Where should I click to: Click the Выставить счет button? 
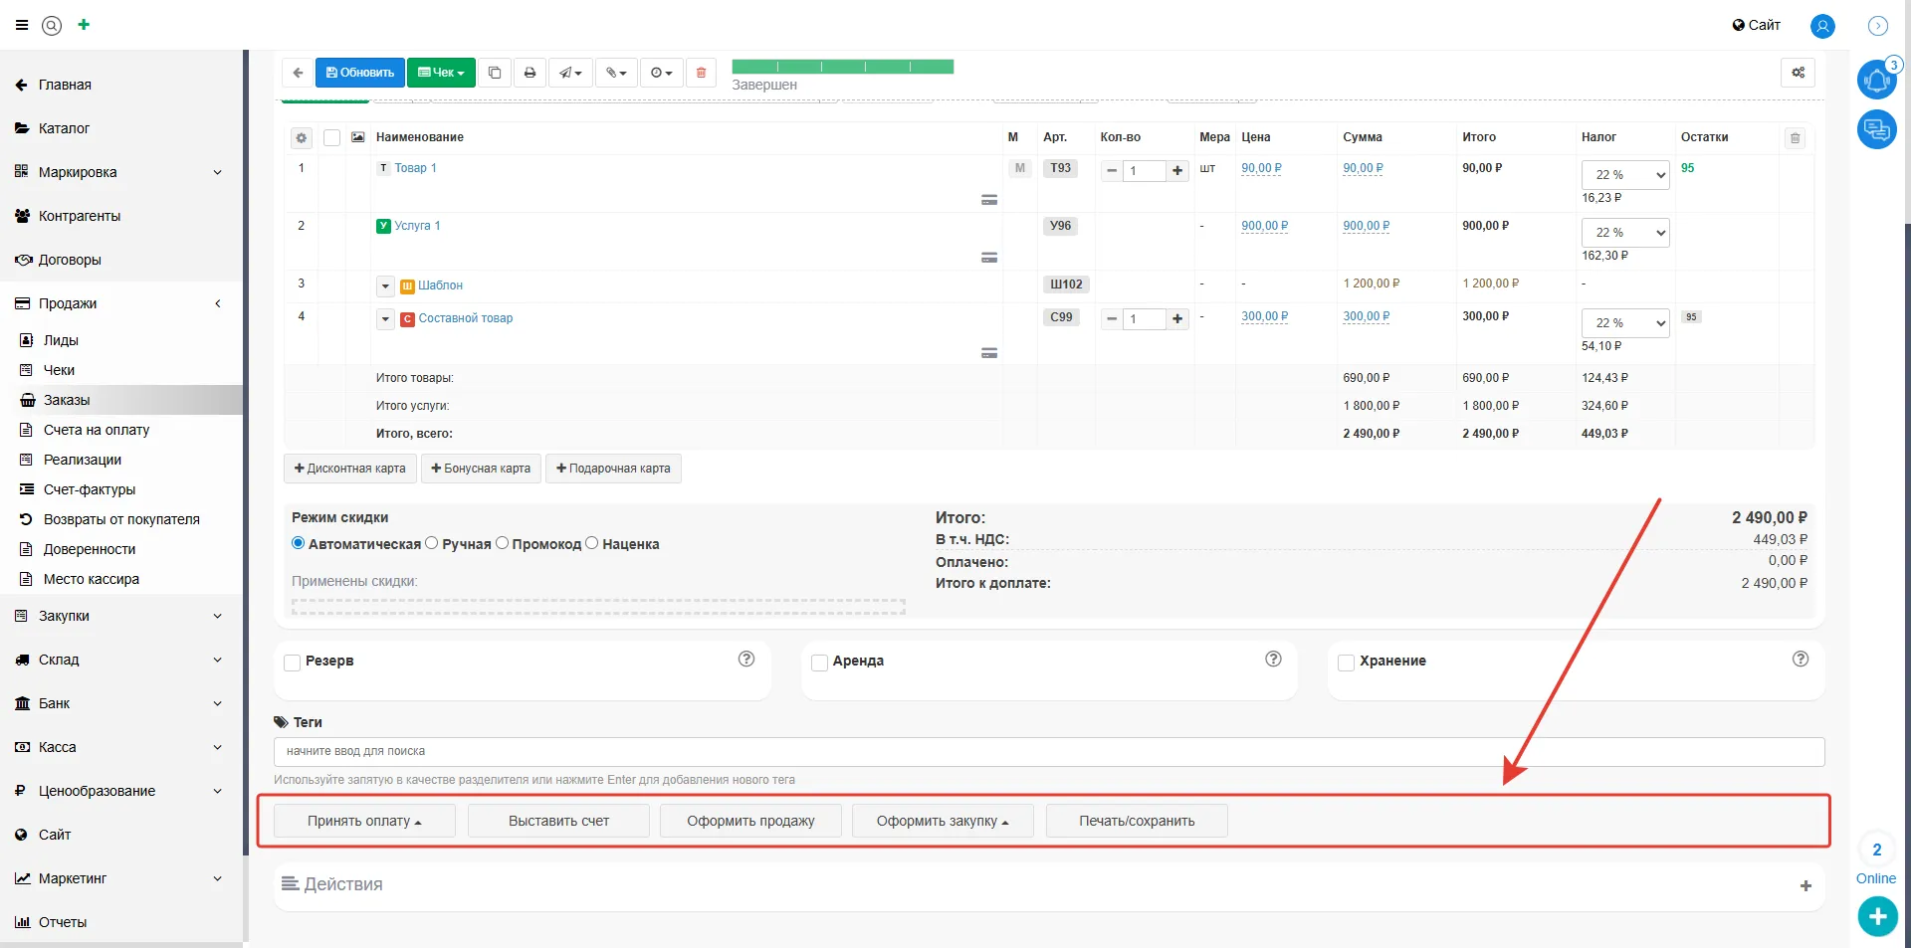click(558, 821)
